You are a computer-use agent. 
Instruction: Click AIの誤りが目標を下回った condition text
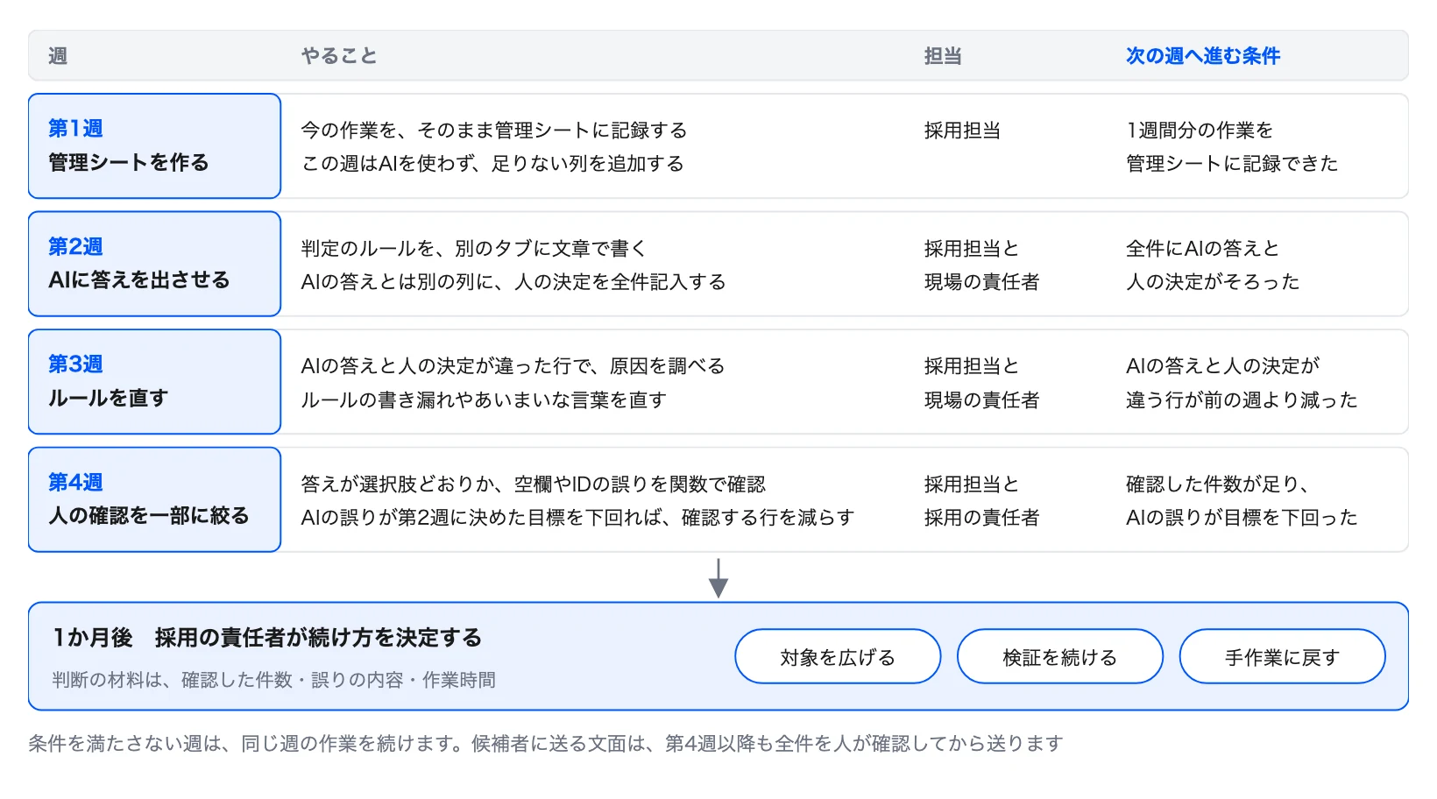click(1242, 518)
